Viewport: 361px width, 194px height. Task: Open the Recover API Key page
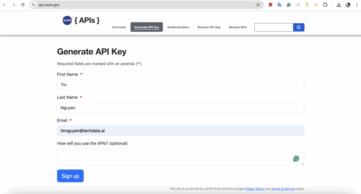tap(209, 27)
